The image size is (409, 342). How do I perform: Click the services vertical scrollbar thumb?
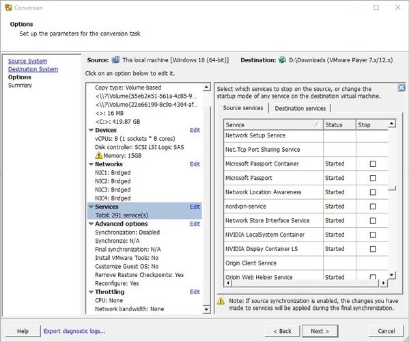point(392,188)
